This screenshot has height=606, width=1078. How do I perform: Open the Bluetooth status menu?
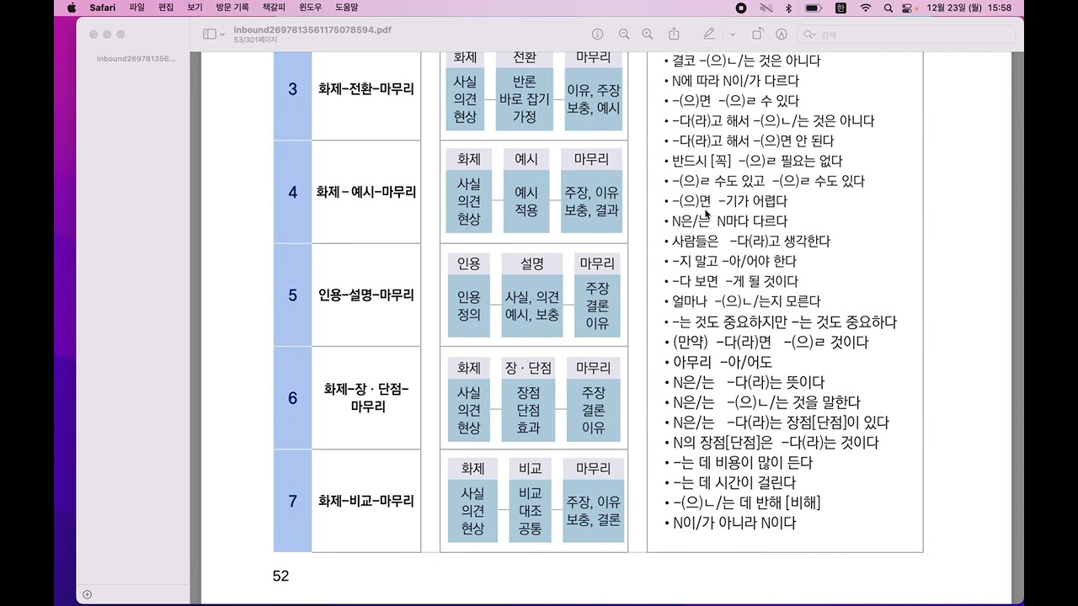[x=789, y=8]
